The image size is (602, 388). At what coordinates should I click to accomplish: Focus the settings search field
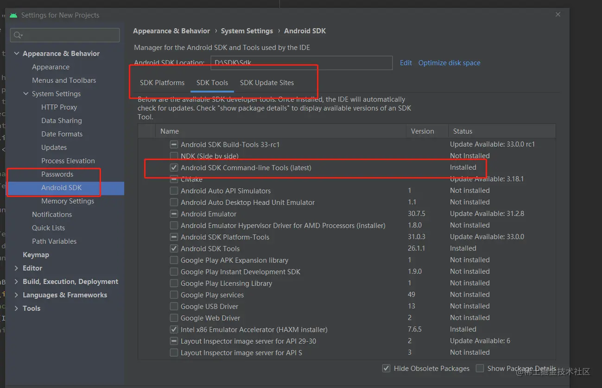pos(65,35)
